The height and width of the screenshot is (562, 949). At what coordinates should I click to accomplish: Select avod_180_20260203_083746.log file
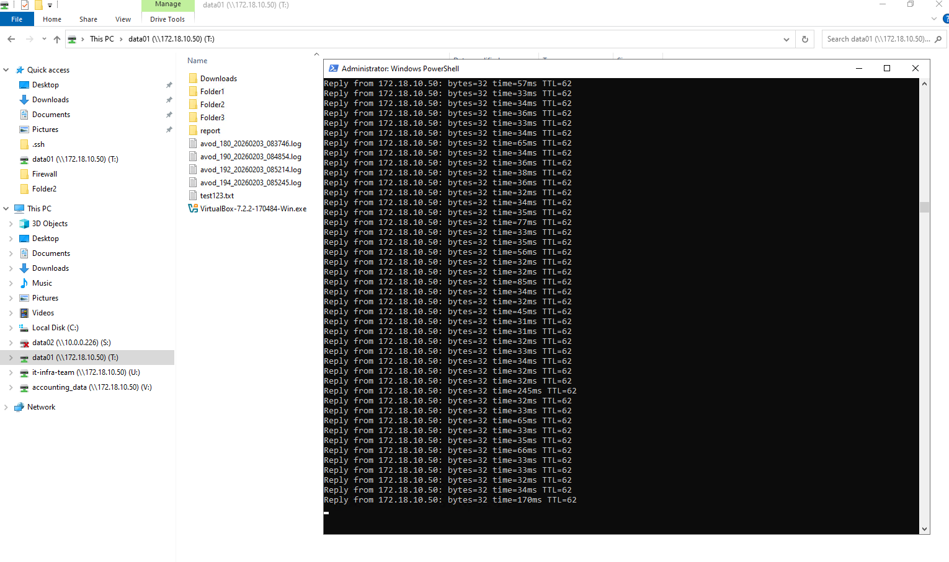pyautogui.click(x=251, y=144)
